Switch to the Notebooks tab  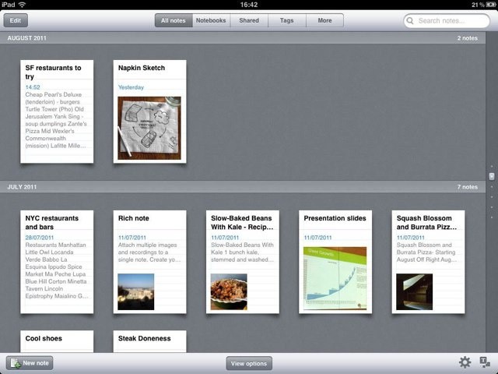(212, 21)
